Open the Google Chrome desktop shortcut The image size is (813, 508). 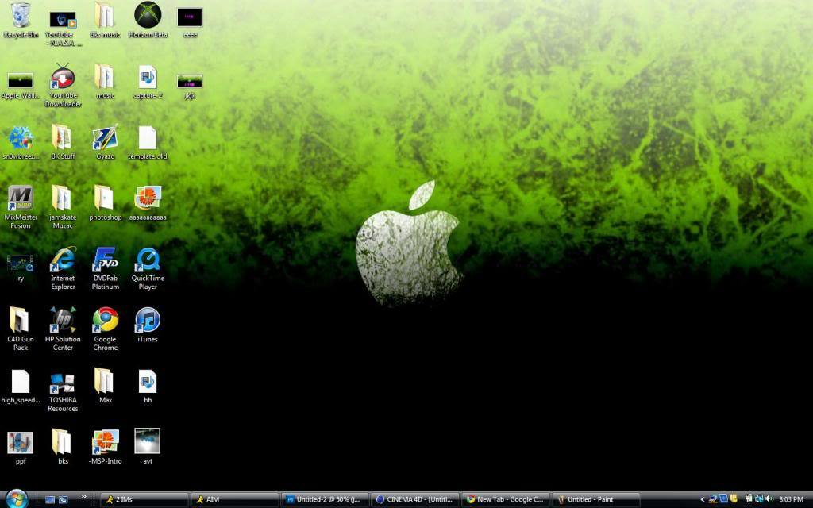point(105,321)
